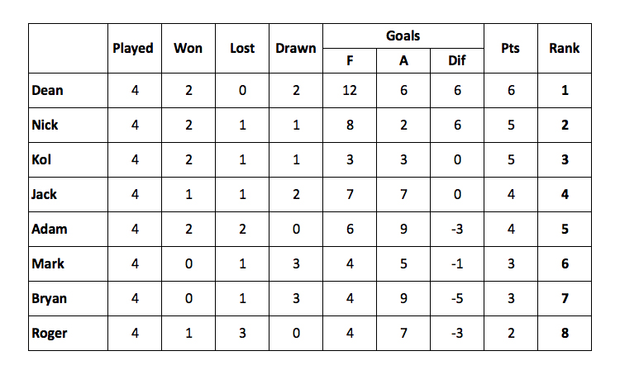
Task: Select the Bryan row name cell
Action: tap(68, 298)
